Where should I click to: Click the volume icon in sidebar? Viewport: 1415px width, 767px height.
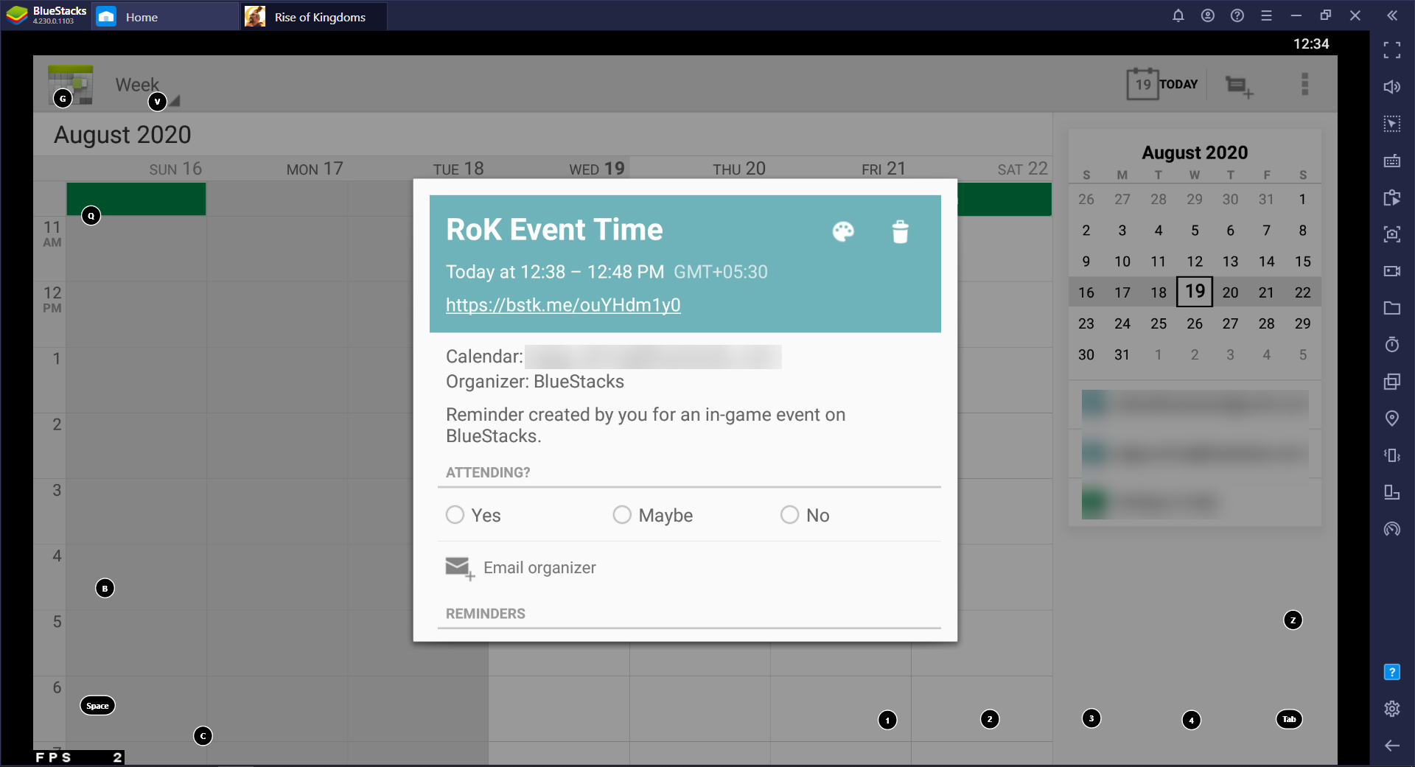pos(1392,87)
